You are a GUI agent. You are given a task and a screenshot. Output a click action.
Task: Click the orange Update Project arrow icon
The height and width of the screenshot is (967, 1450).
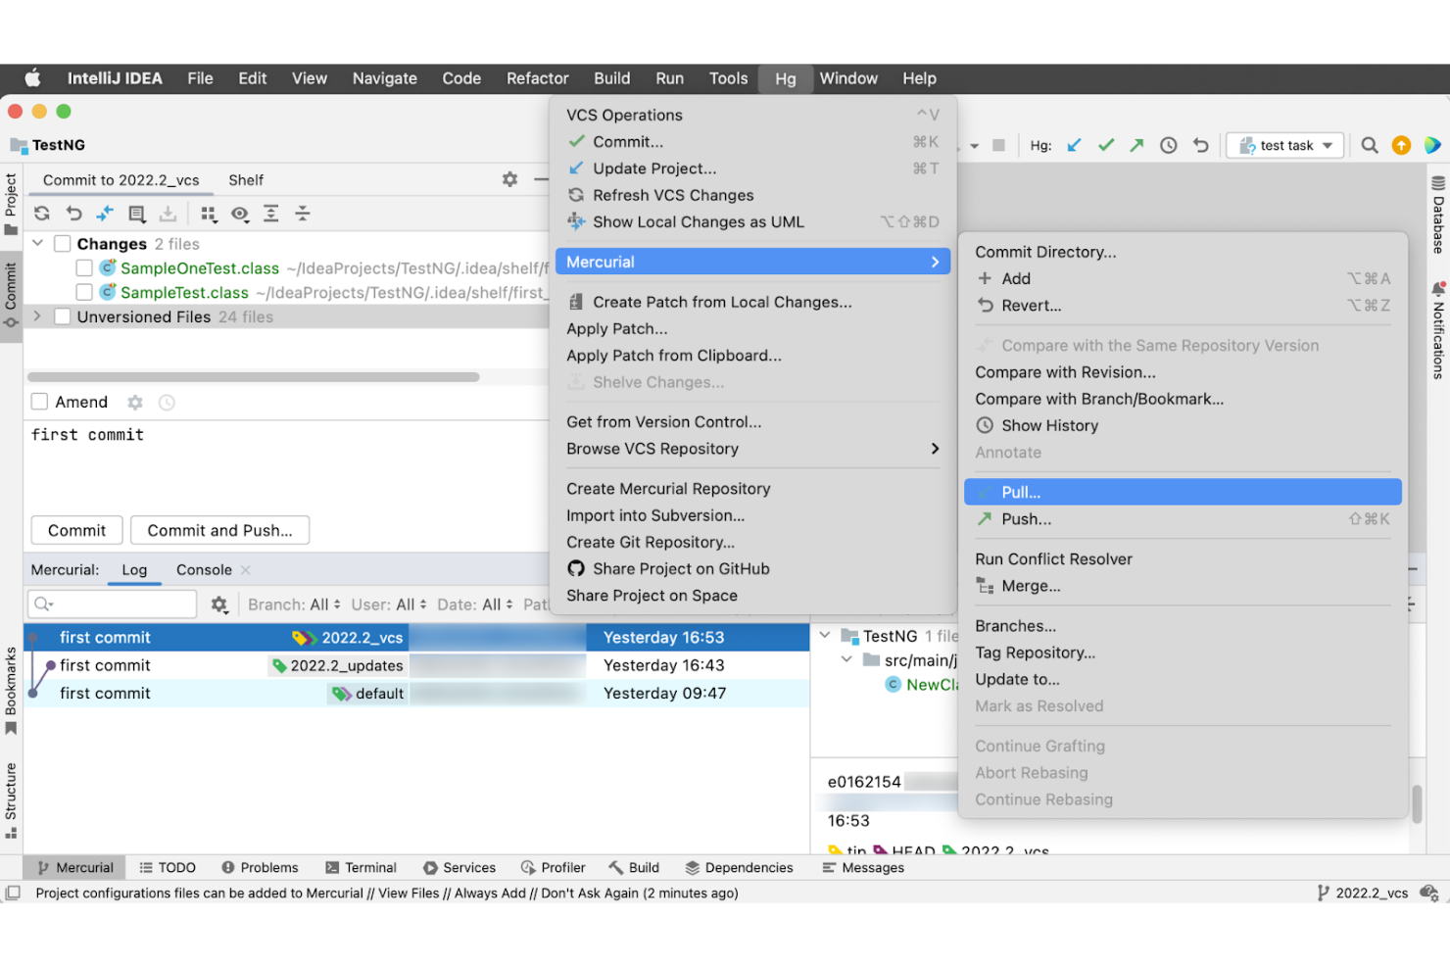pos(1401,144)
